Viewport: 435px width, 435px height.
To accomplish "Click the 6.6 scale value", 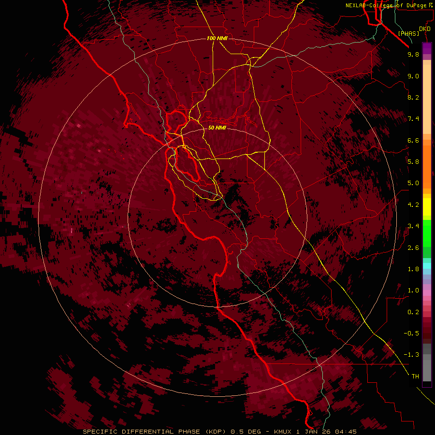I will (413, 140).
